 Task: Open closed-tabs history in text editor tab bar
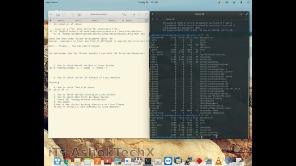146,20
